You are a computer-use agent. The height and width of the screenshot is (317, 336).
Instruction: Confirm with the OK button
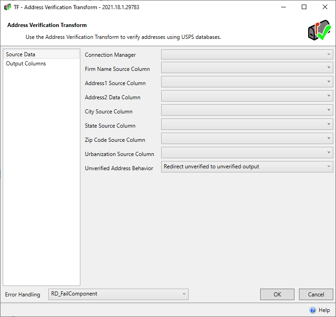click(277, 294)
